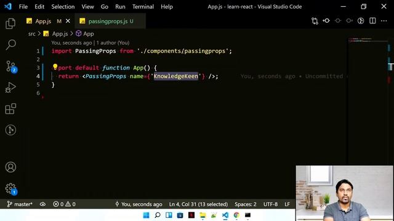Open the File menu
Screen dimensions: 394x221
click(23, 7)
